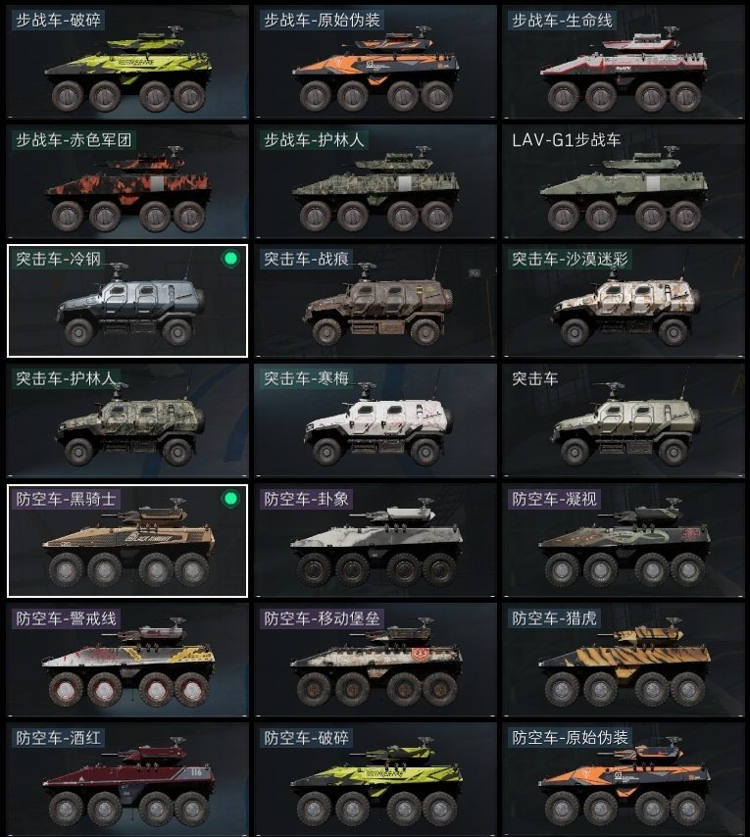
Task: Pick the 防空车-凝视 skin
Action: point(624,541)
